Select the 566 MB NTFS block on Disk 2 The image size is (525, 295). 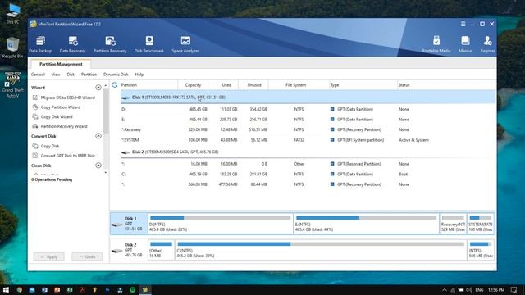(x=481, y=250)
